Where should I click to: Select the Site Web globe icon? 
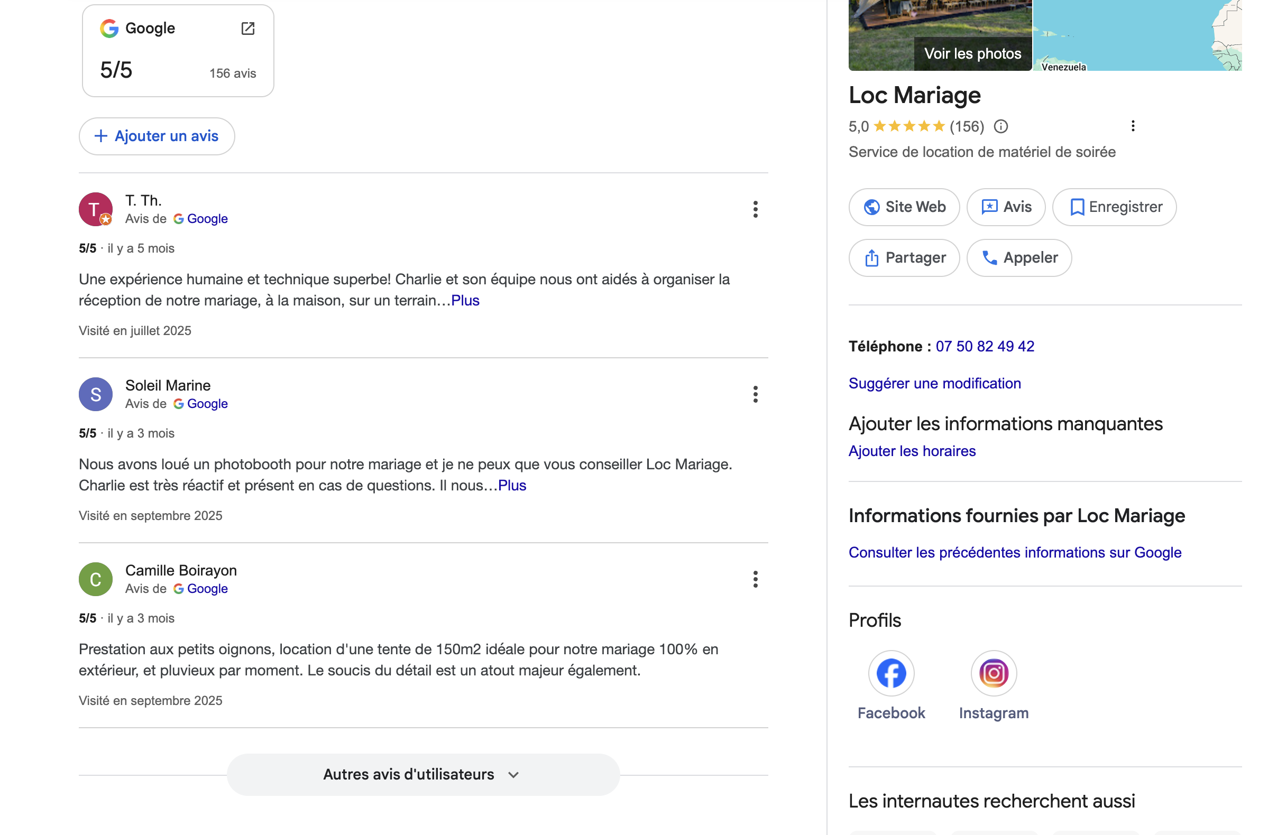point(872,207)
